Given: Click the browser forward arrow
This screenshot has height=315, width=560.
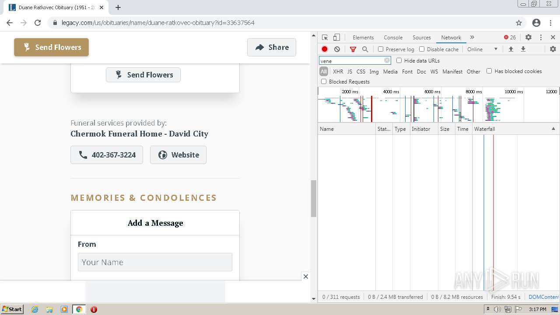Looking at the screenshot, I should pyautogui.click(x=24, y=23).
